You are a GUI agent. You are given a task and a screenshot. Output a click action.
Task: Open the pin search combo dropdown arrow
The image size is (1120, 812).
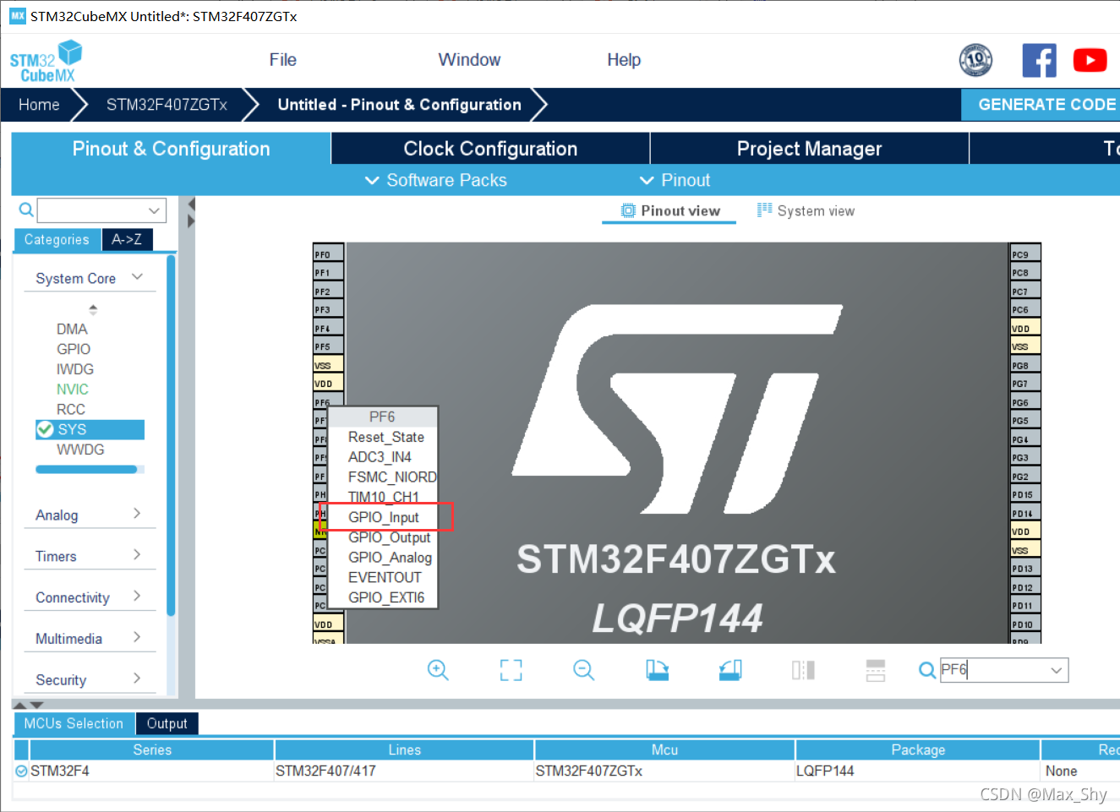(1056, 670)
